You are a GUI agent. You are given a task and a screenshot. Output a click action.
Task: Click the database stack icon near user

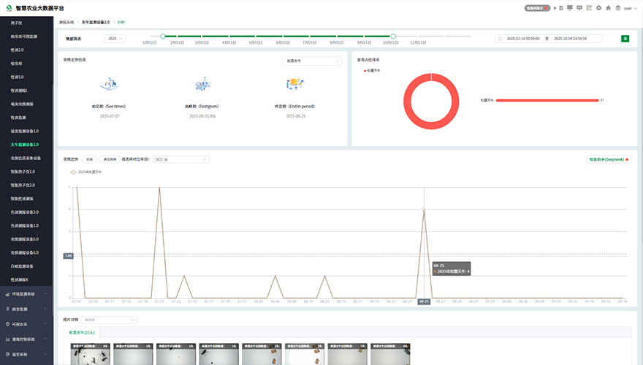[x=617, y=8]
